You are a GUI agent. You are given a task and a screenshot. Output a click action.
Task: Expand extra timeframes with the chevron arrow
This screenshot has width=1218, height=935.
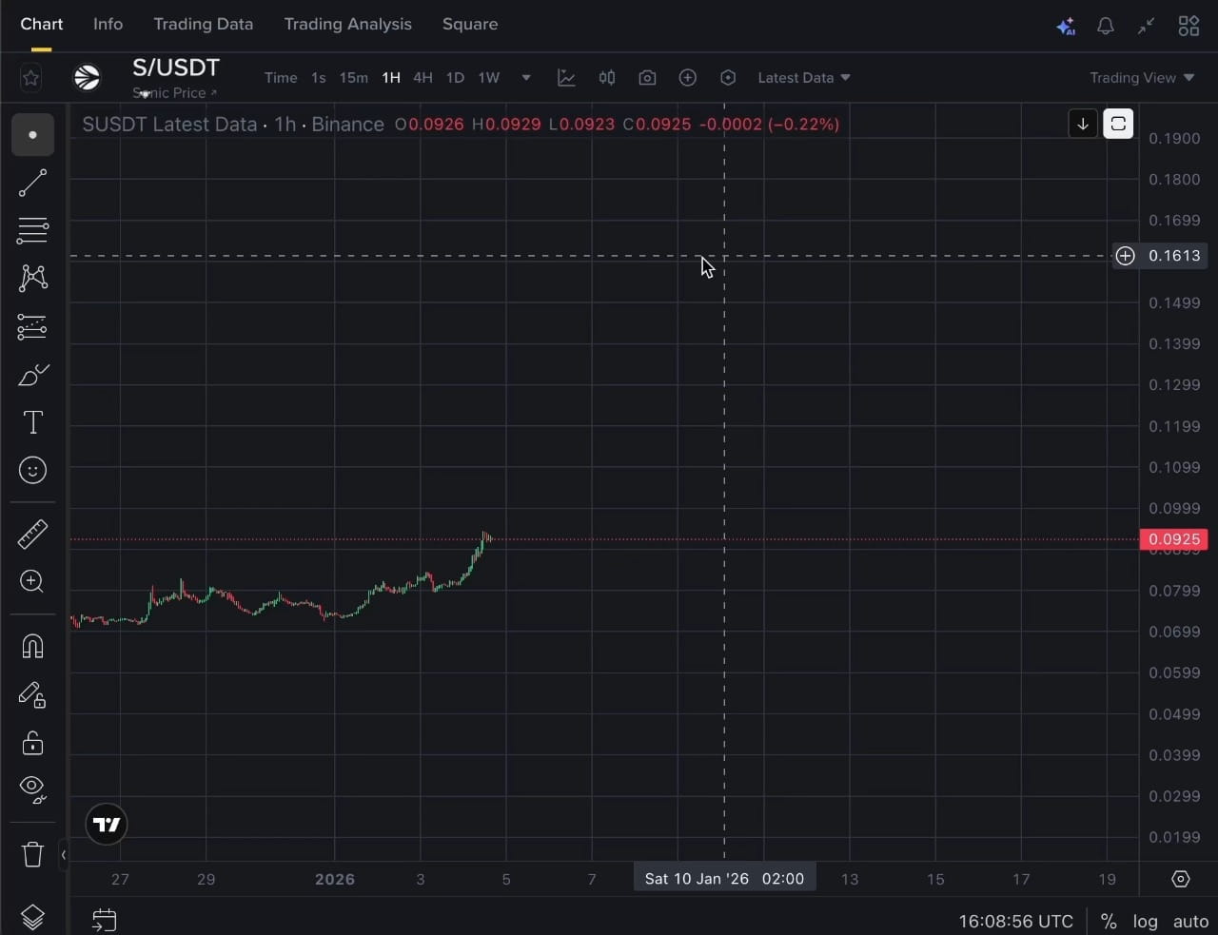[525, 78]
